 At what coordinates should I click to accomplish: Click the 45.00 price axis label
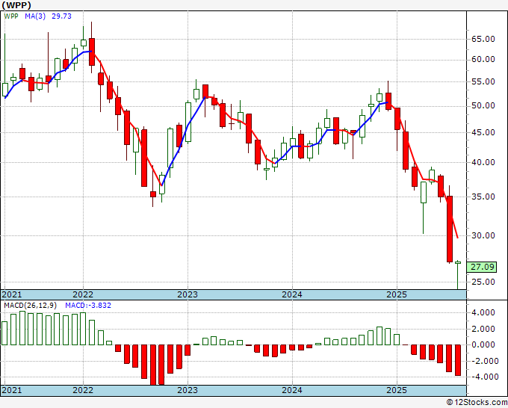click(483, 132)
